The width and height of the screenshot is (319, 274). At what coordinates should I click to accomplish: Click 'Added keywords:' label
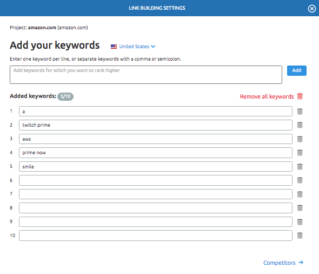pos(33,96)
